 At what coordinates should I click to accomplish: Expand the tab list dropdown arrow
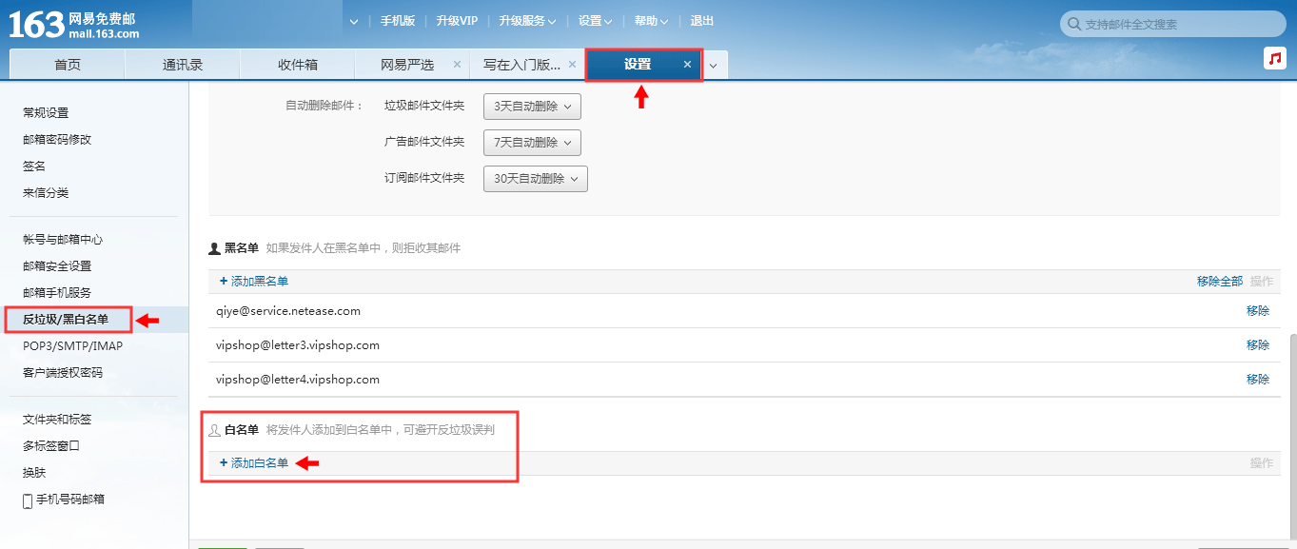click(715, 66)
